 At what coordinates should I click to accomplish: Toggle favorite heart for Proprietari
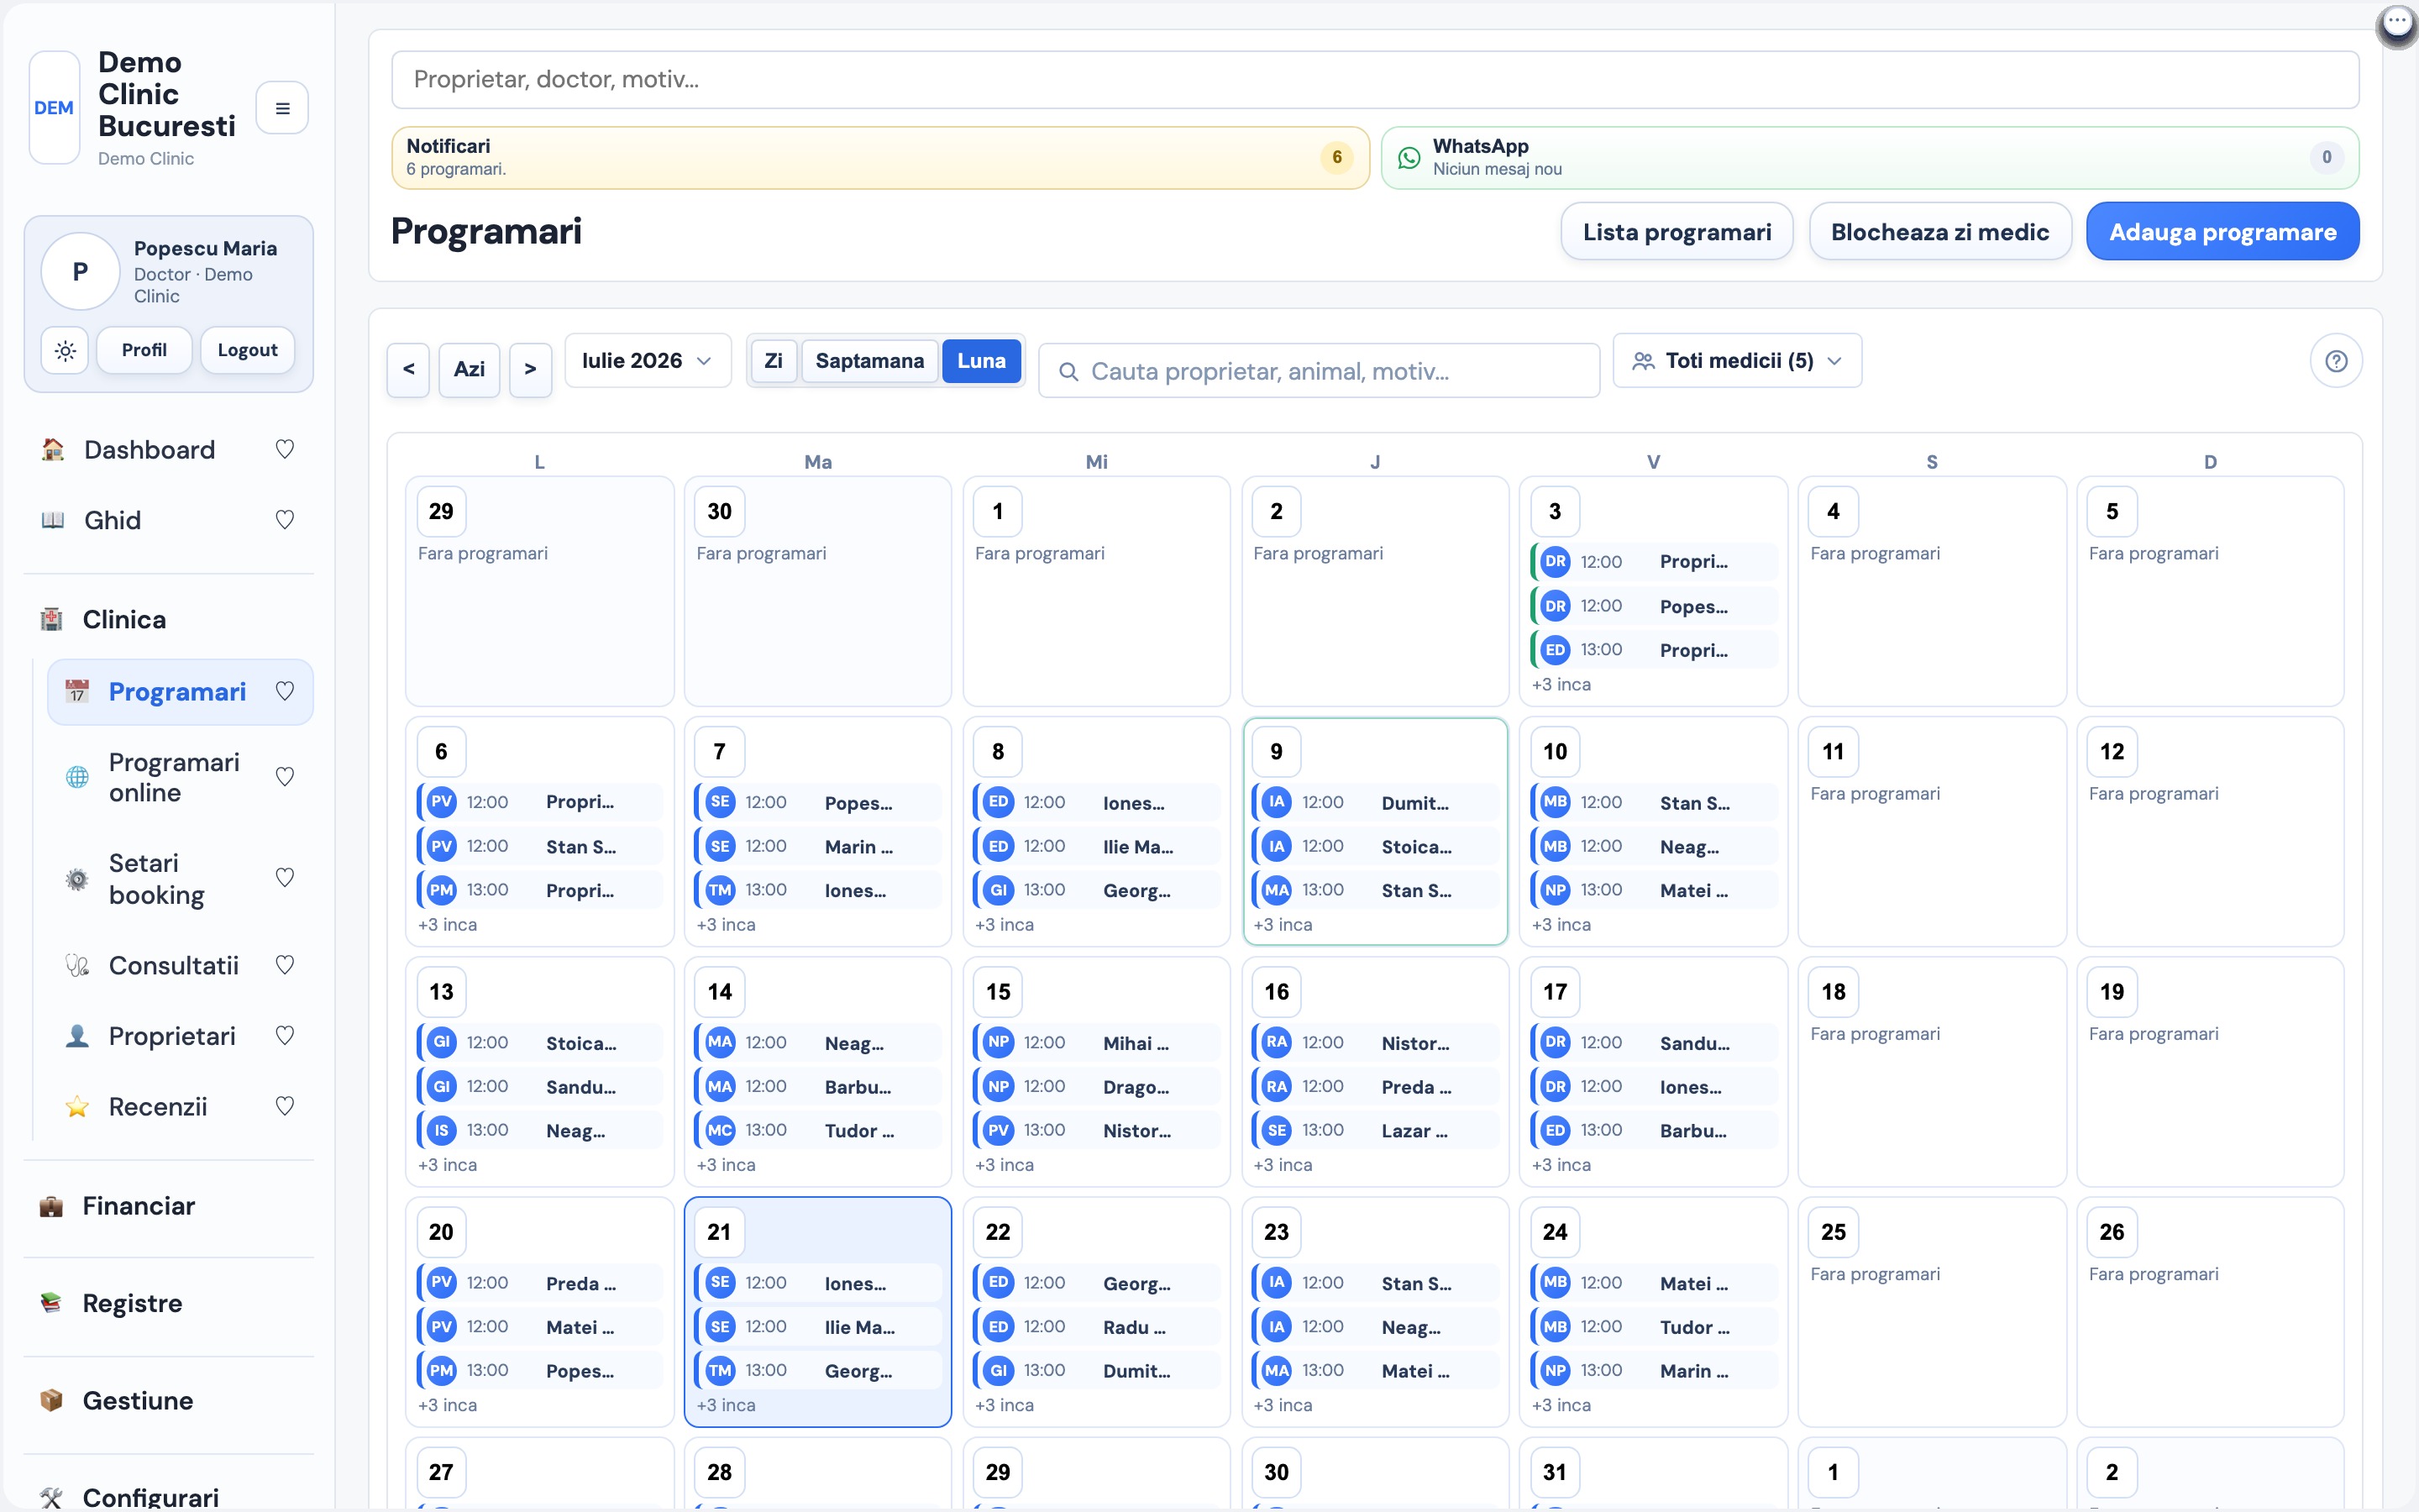pos(285,1036)
